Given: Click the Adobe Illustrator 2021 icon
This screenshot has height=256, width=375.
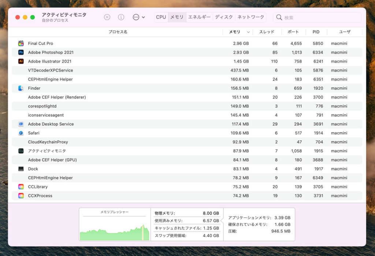Looking at the screenshot, I should pyautogui.click(x=21, y=61).
